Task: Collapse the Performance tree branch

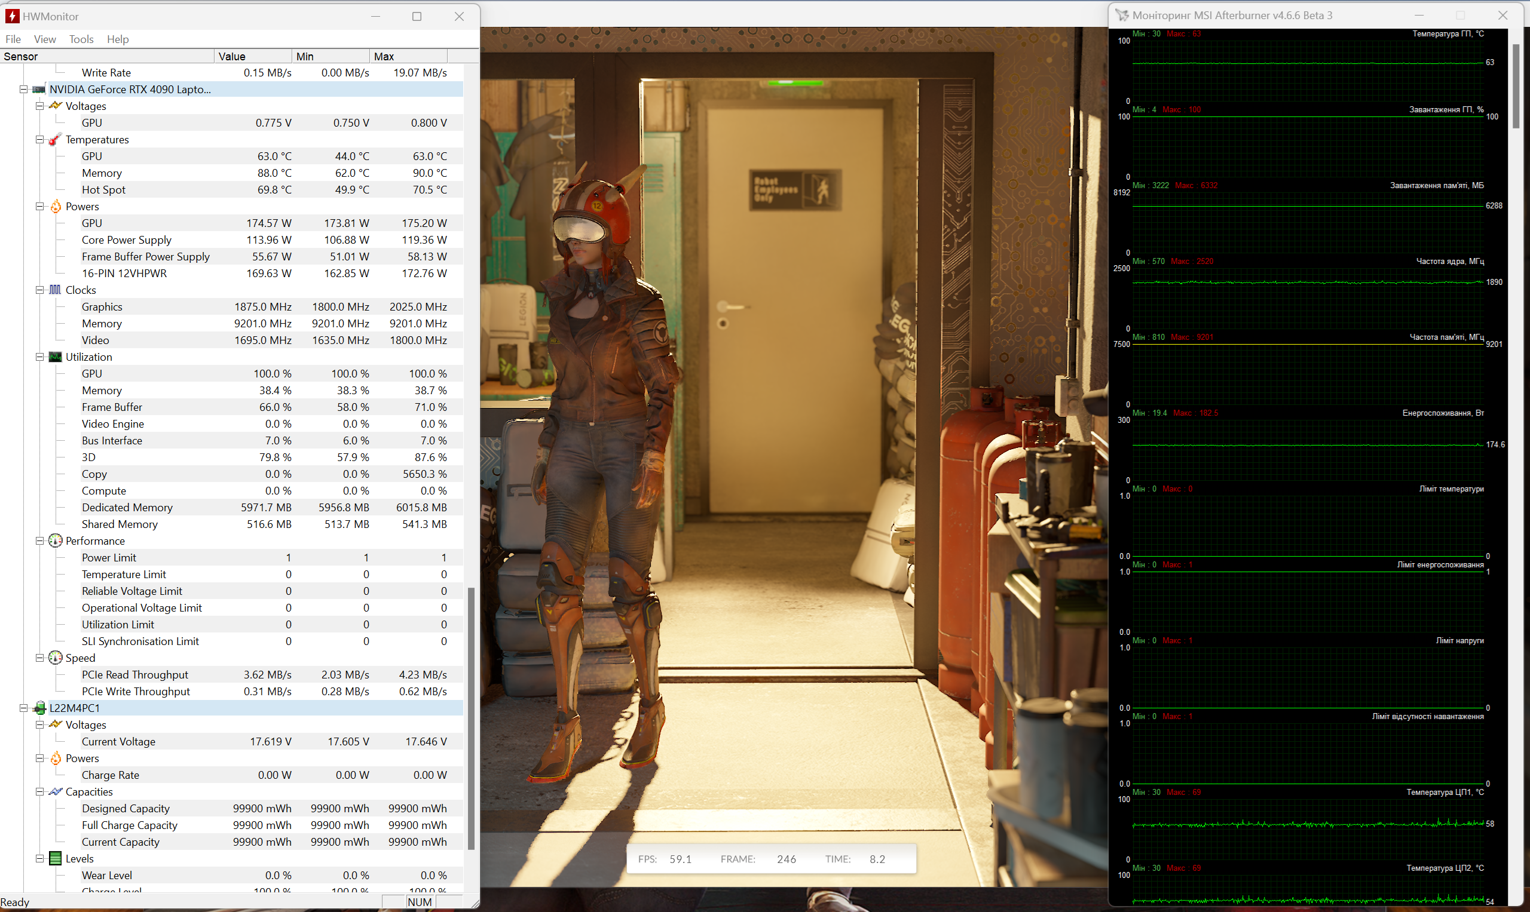Action: point(39,541)
